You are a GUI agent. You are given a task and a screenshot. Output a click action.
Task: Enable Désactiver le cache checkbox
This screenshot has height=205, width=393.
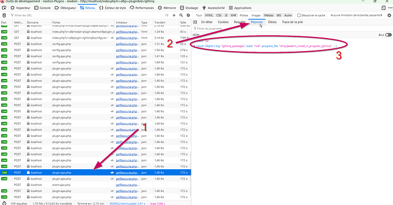(x=299, y=15)
